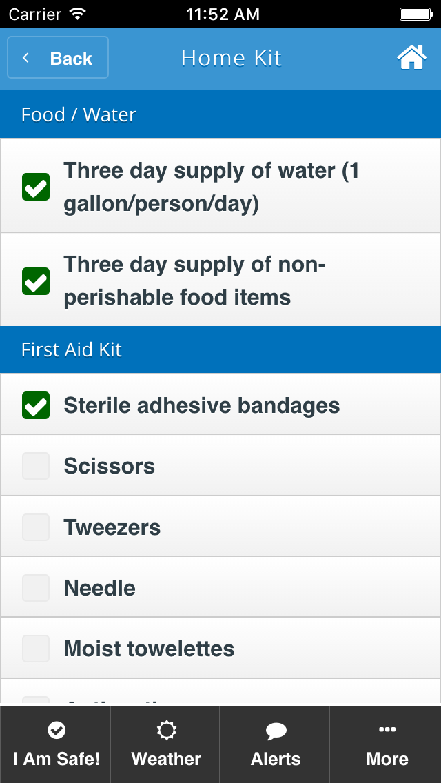The image size is (441, 783).
Task: Check the Scissors checkbox
Action: (36, 466)
